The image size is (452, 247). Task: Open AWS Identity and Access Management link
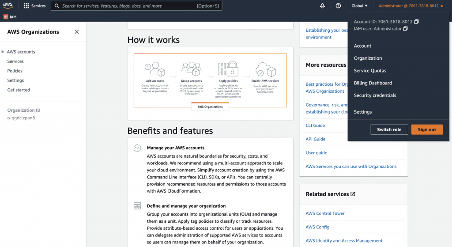pos(344,241)
